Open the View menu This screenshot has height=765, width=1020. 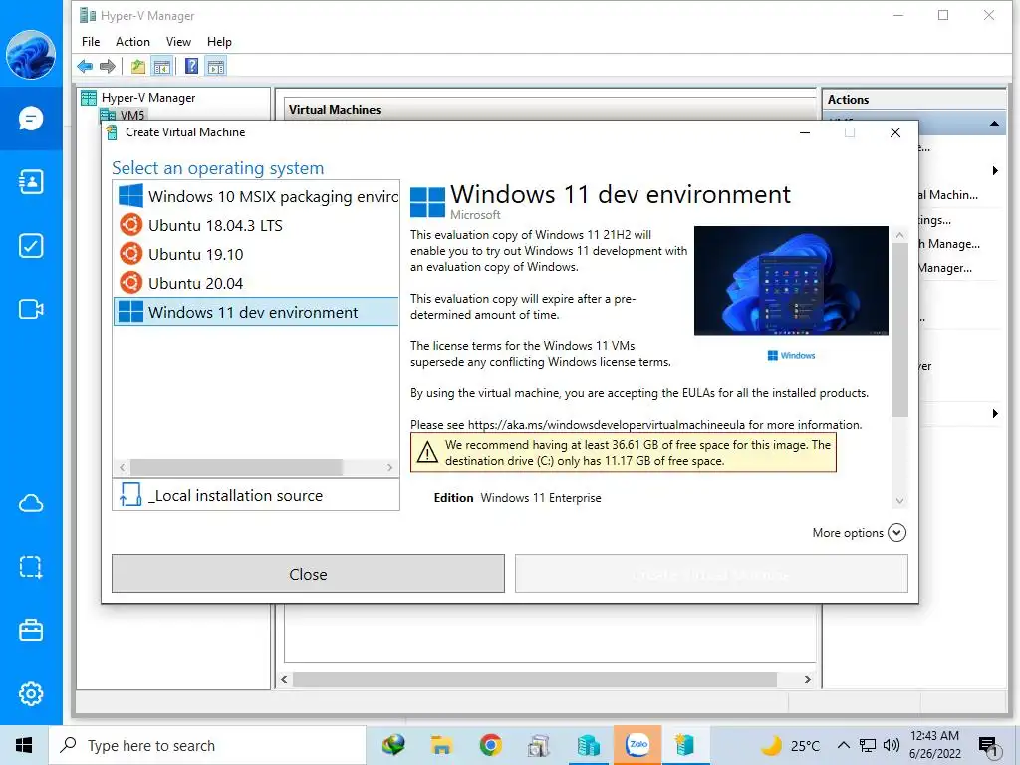178,42
